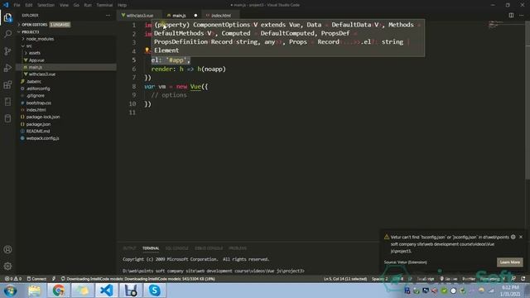Open the Extensions view
This screenshot has width=530, height=298.
pos(7,84)
